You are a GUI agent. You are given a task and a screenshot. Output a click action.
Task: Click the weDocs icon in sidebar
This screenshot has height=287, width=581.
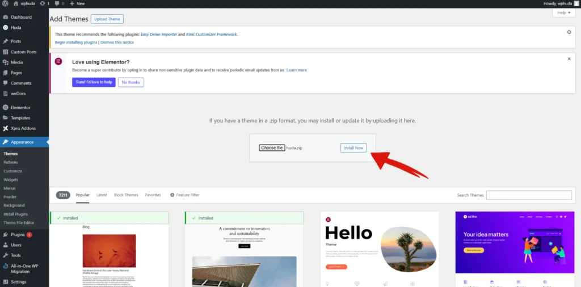(x=6, y=94)
